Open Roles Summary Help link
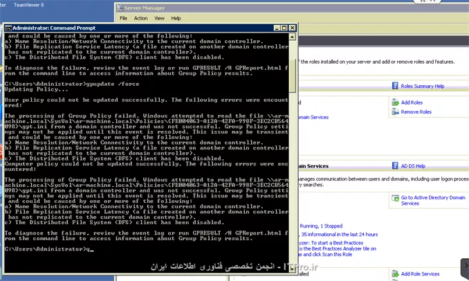Screen dimensions: 469x281 (x=423, y=87)
